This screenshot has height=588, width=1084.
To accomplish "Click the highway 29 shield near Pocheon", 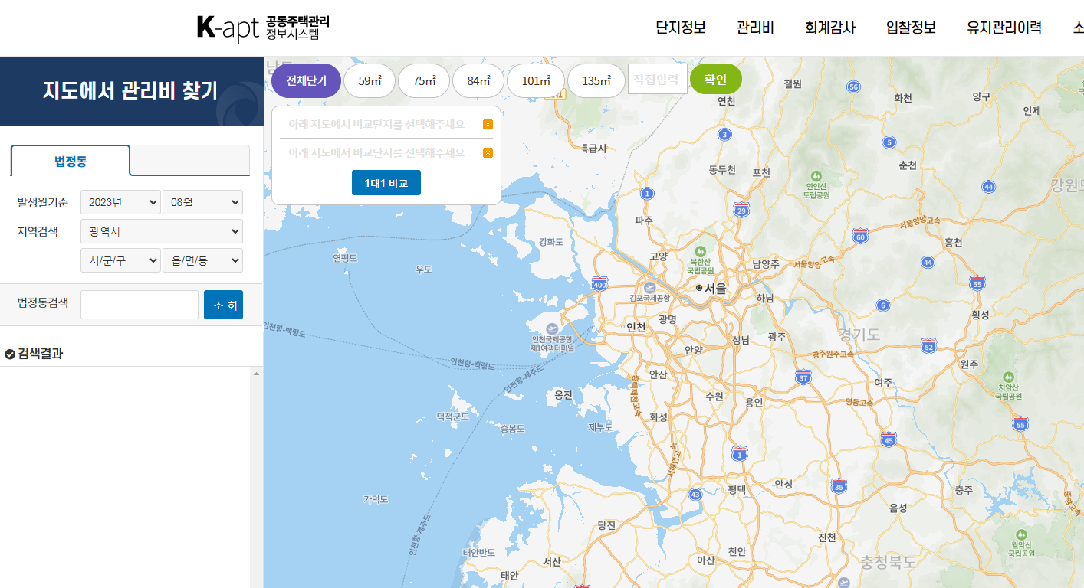I will 741,210.
